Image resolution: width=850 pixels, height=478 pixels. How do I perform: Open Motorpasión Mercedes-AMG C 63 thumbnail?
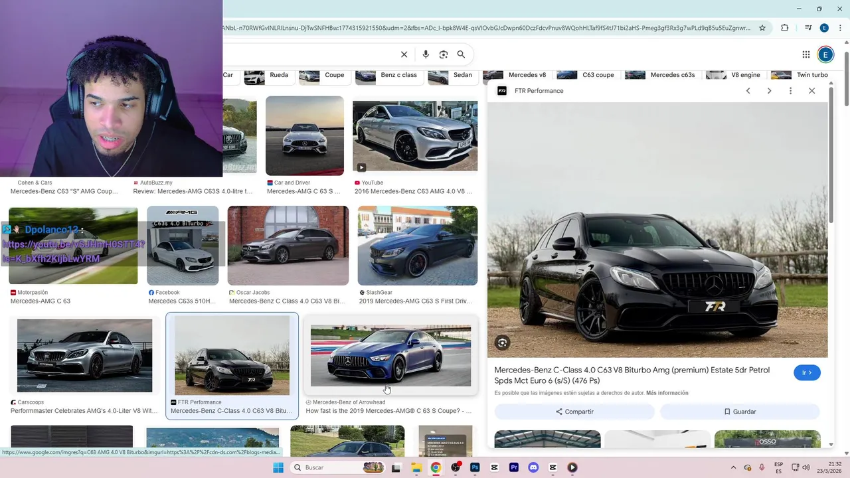[x=73, y=246]
